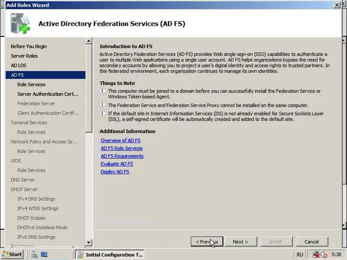Select the WDS step

[16, 161]
